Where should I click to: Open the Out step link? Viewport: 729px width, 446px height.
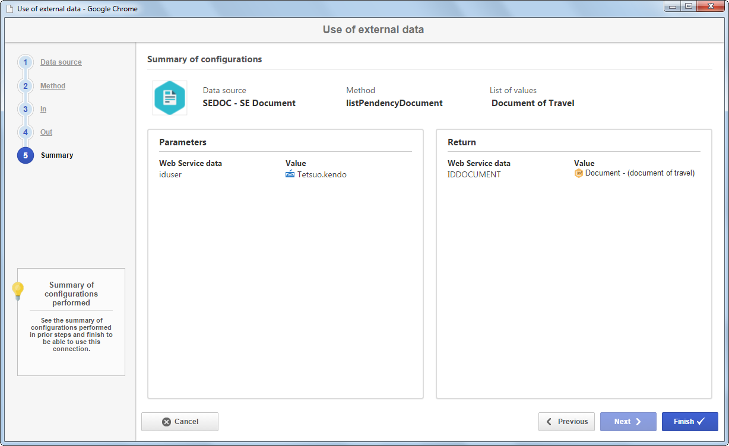pos(46,132)
